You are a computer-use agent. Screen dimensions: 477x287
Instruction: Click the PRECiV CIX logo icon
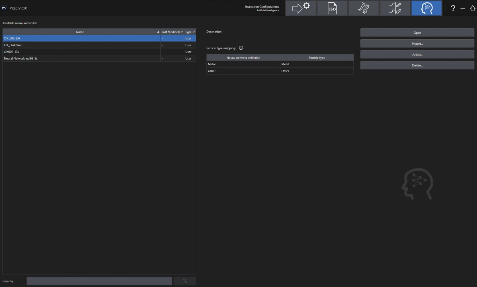[x=4, y=8]
